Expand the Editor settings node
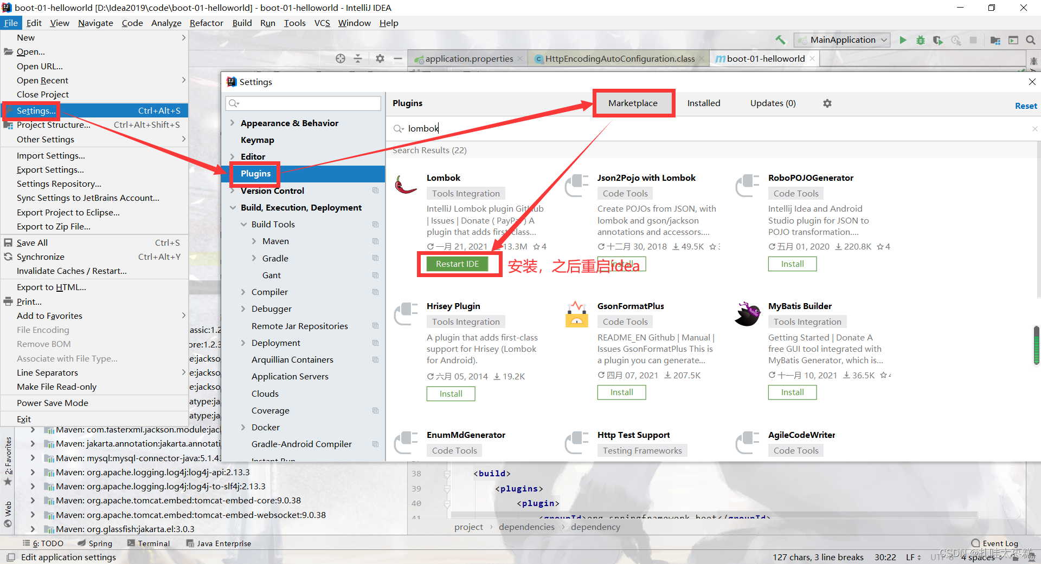Viewport: 1041px width, 564px height. 232,156
